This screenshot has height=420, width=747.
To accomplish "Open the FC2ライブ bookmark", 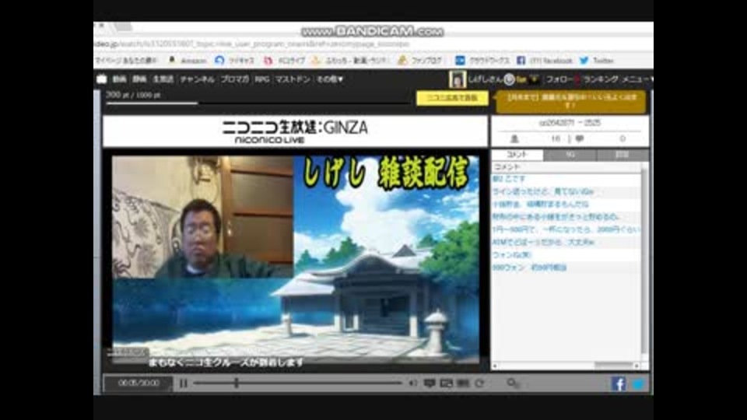I will 285,61.
